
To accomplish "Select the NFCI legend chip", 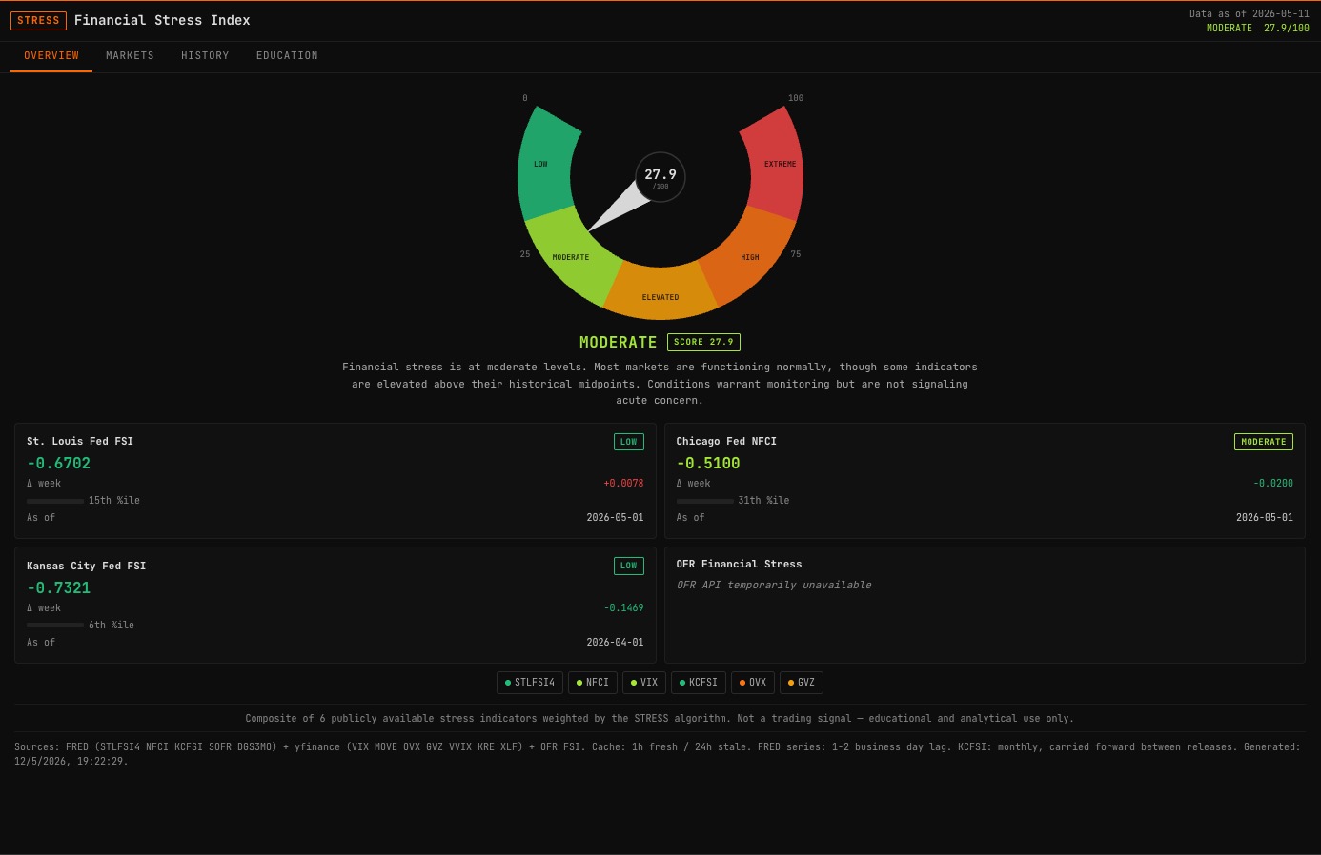I will tap(593, 683).
